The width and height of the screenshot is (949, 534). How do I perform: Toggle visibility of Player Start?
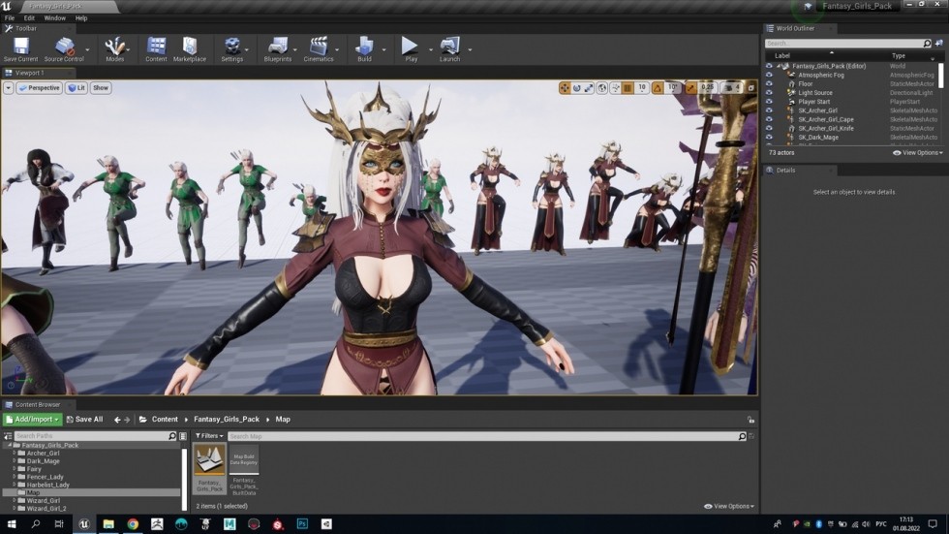769,102
